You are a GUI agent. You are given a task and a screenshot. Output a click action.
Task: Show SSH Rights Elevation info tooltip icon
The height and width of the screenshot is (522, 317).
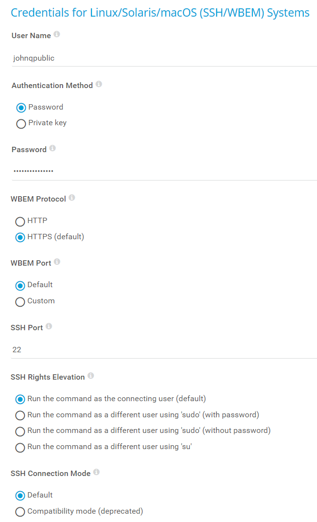91,376
